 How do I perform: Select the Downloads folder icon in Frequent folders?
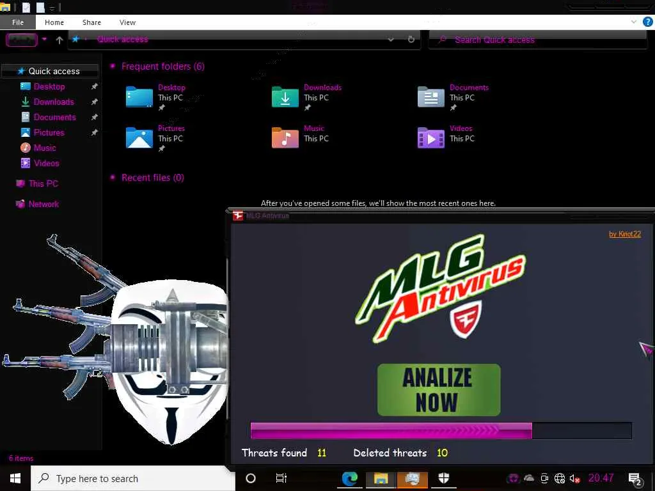(285, 97)
